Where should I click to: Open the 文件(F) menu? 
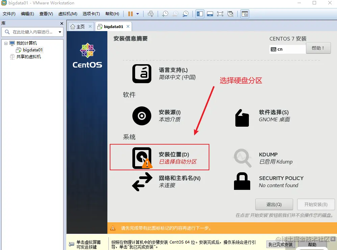(x=9, y=14)
